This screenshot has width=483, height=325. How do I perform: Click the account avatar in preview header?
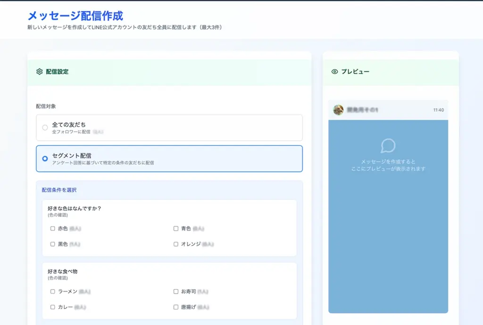[338, 110]
